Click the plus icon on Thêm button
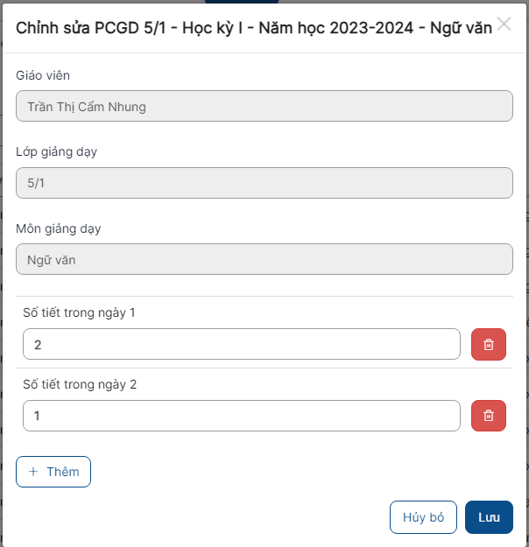Image resolution: width=529 pixels, height=547 pixels. click(33, 472)
